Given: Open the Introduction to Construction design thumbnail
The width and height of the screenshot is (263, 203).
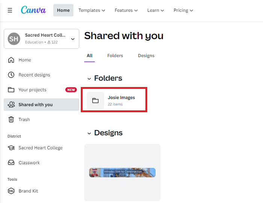Looking at the screenshot, I should point(122,172).
